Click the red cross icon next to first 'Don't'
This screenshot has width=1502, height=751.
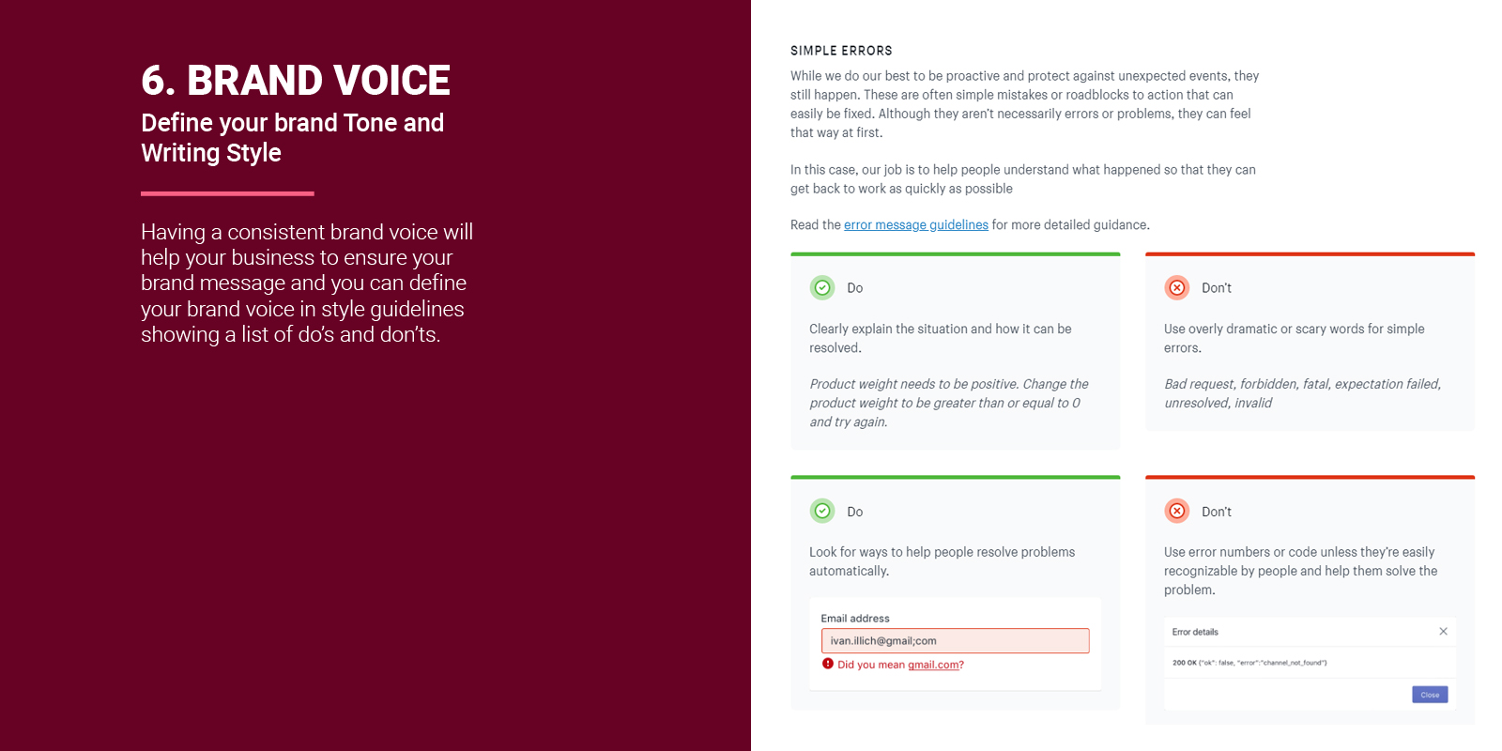(x=1177, y=287)
